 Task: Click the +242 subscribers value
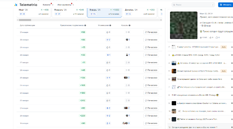pyautogui.click(x=83, y=100)
